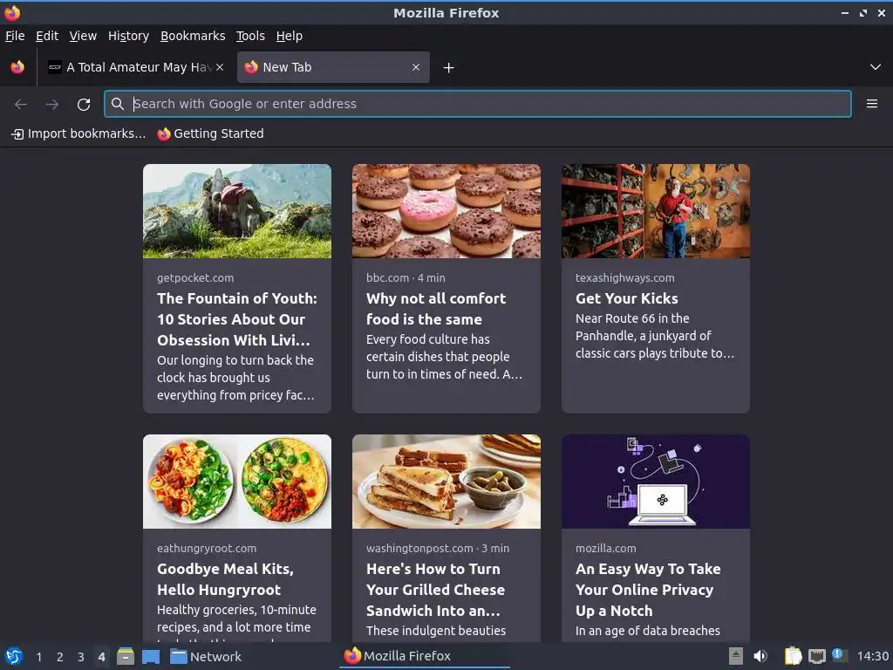Switch to workspace 3 in taskbar
The image size is (893, 670).
pos(81,657)
